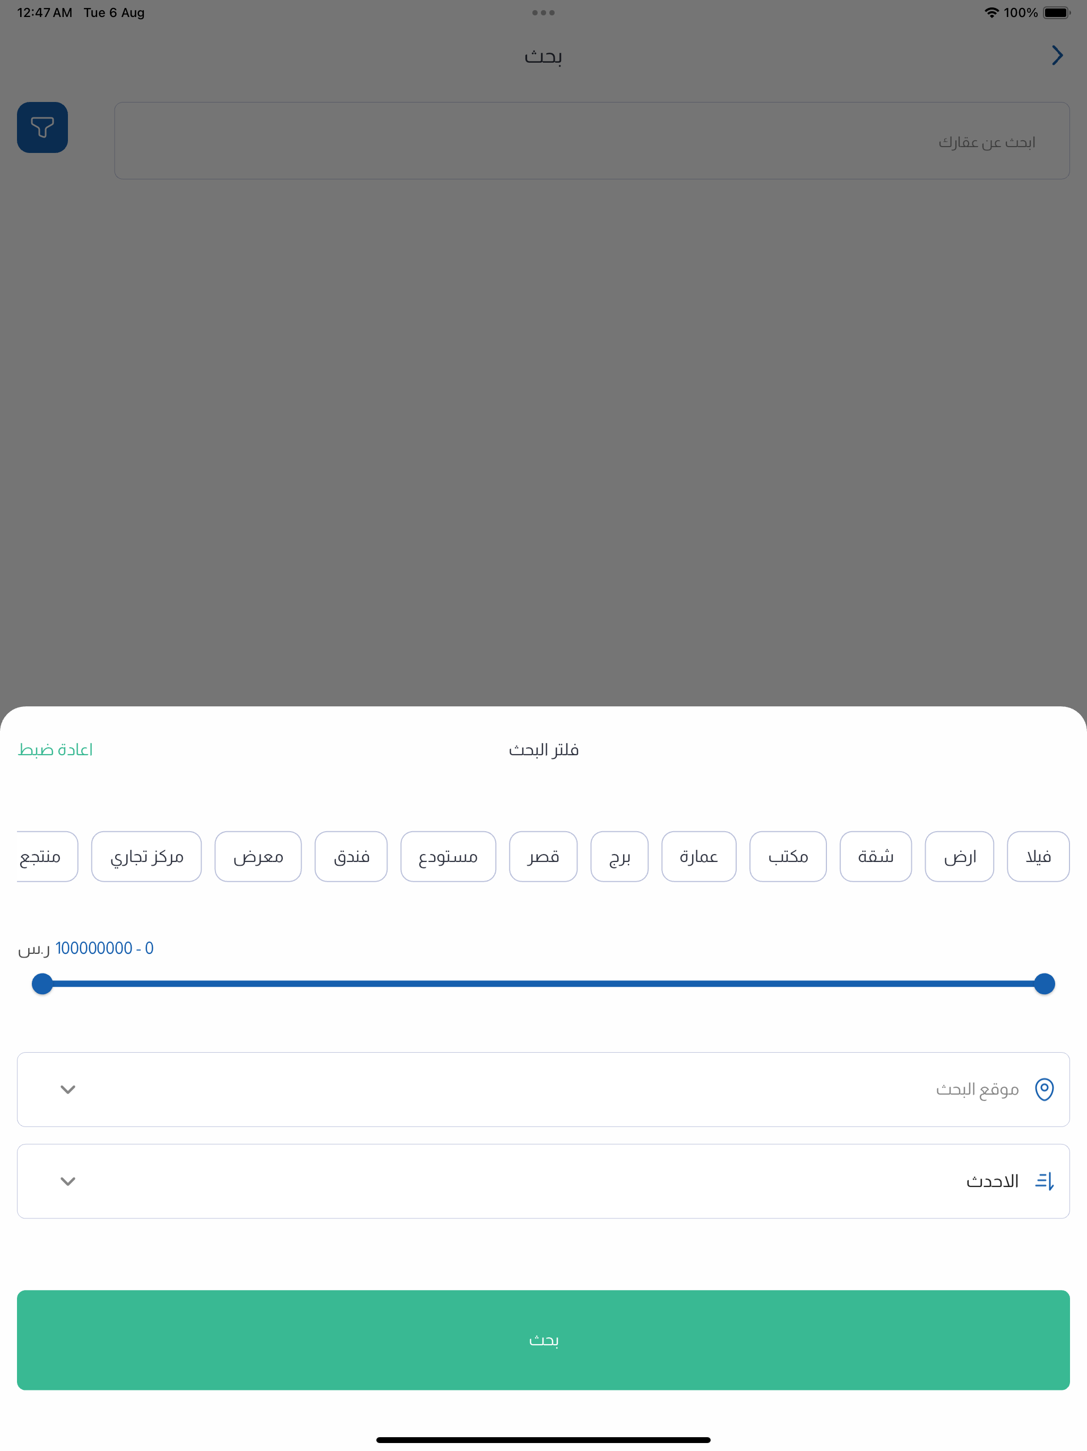
Task: Click the location pin icon in موقع البحث
Action: tap(1043, 1089)
